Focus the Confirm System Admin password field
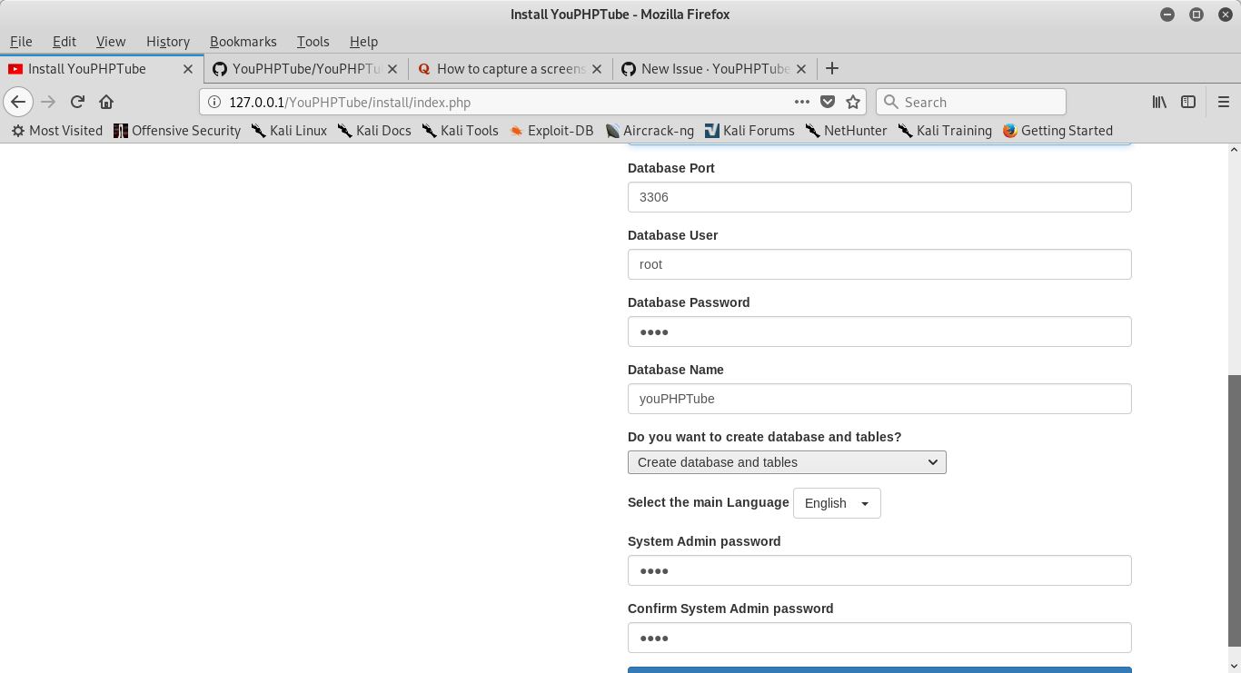The image size is (1241, 673). [x=879, y=638]
